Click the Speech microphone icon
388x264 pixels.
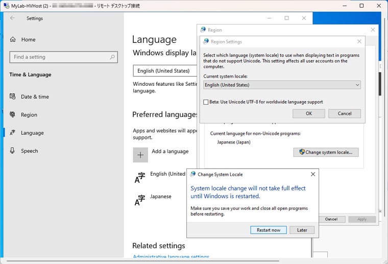pos(12,151)
